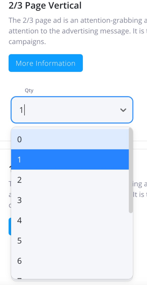
Task: Choose the highlighted option 1
Action: coord(70,159)
